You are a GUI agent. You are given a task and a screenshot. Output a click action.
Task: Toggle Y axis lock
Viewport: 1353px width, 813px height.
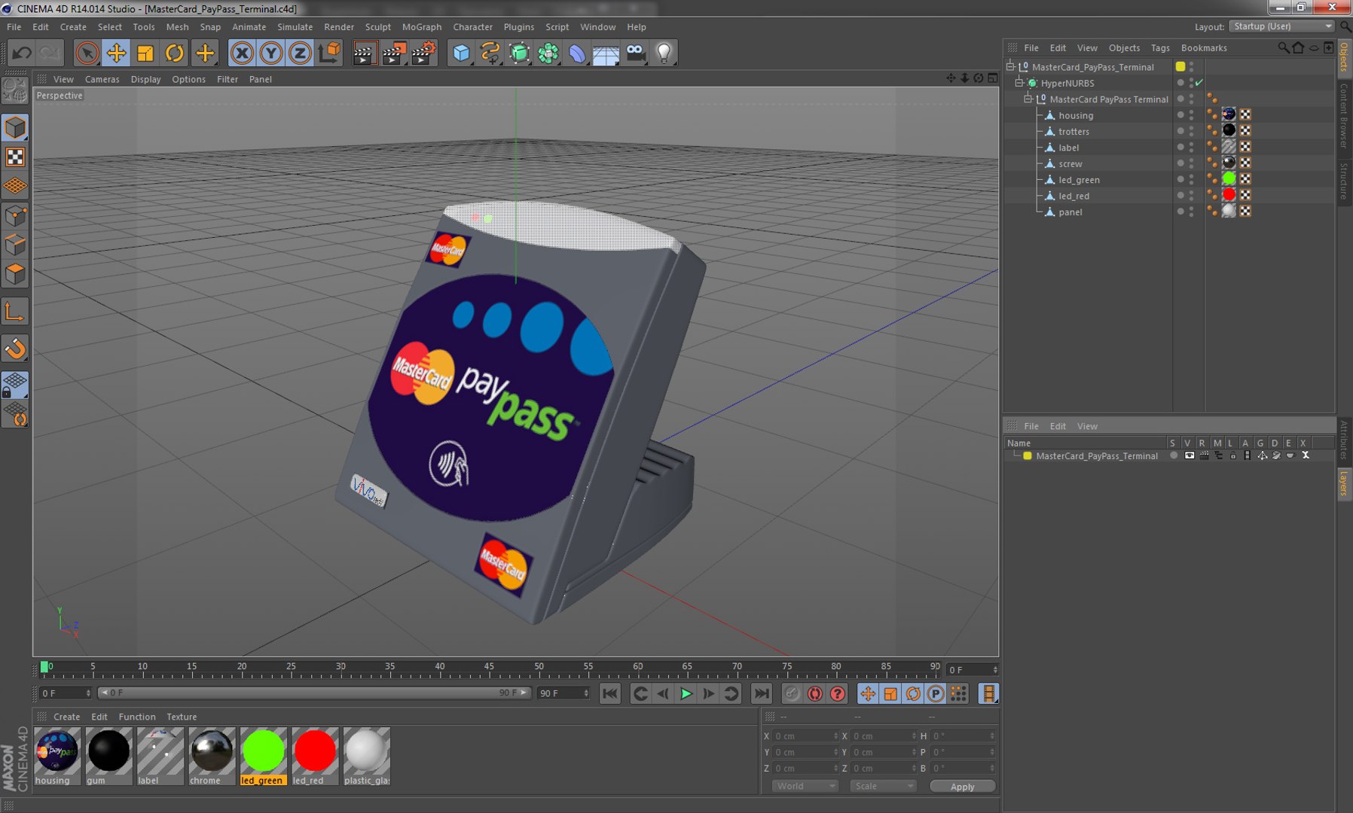pos(271,53)
